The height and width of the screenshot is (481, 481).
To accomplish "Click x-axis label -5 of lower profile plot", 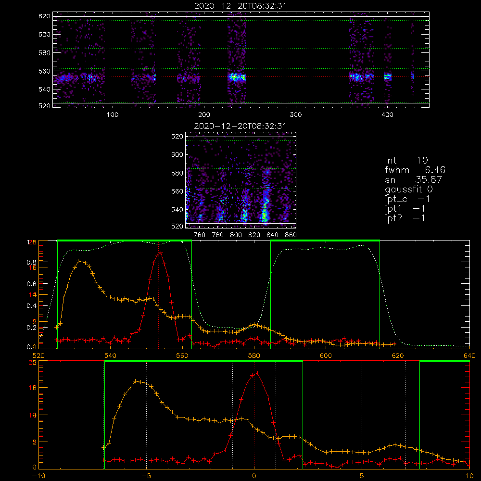I will coord(146,476).
